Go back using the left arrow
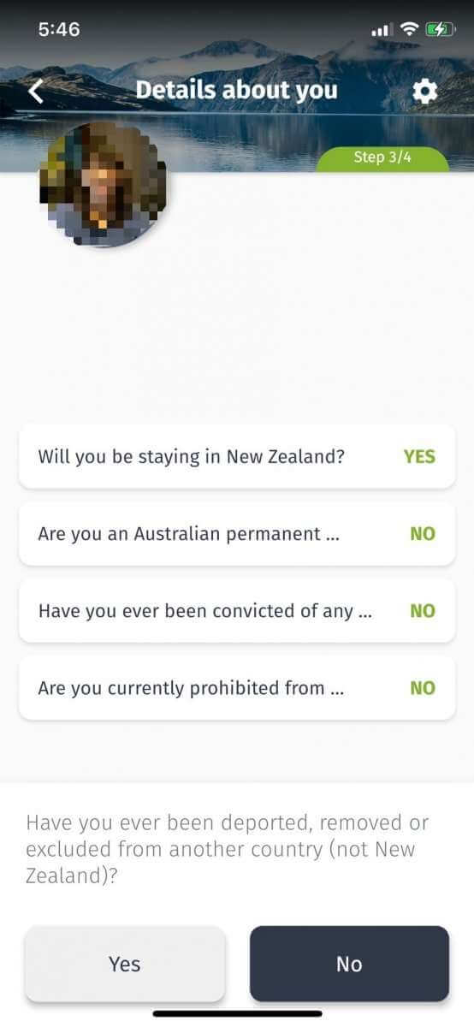Viewport: 474px width, 1027px height. (36, 91)
